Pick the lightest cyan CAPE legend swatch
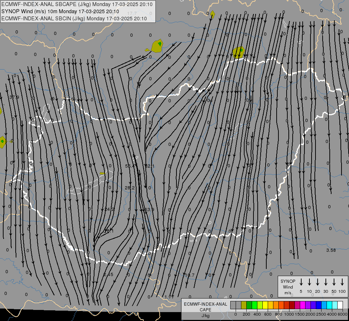 pyautogui.click(x=334, y=305)
